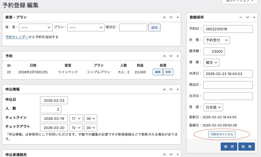The height and width of the screenshot is (157, 261).
Task: Collapse the 客室・プラン panel
Action: pos(178,17)
